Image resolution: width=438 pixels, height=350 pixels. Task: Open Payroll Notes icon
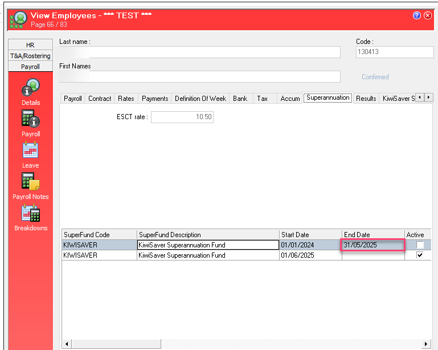31,182
